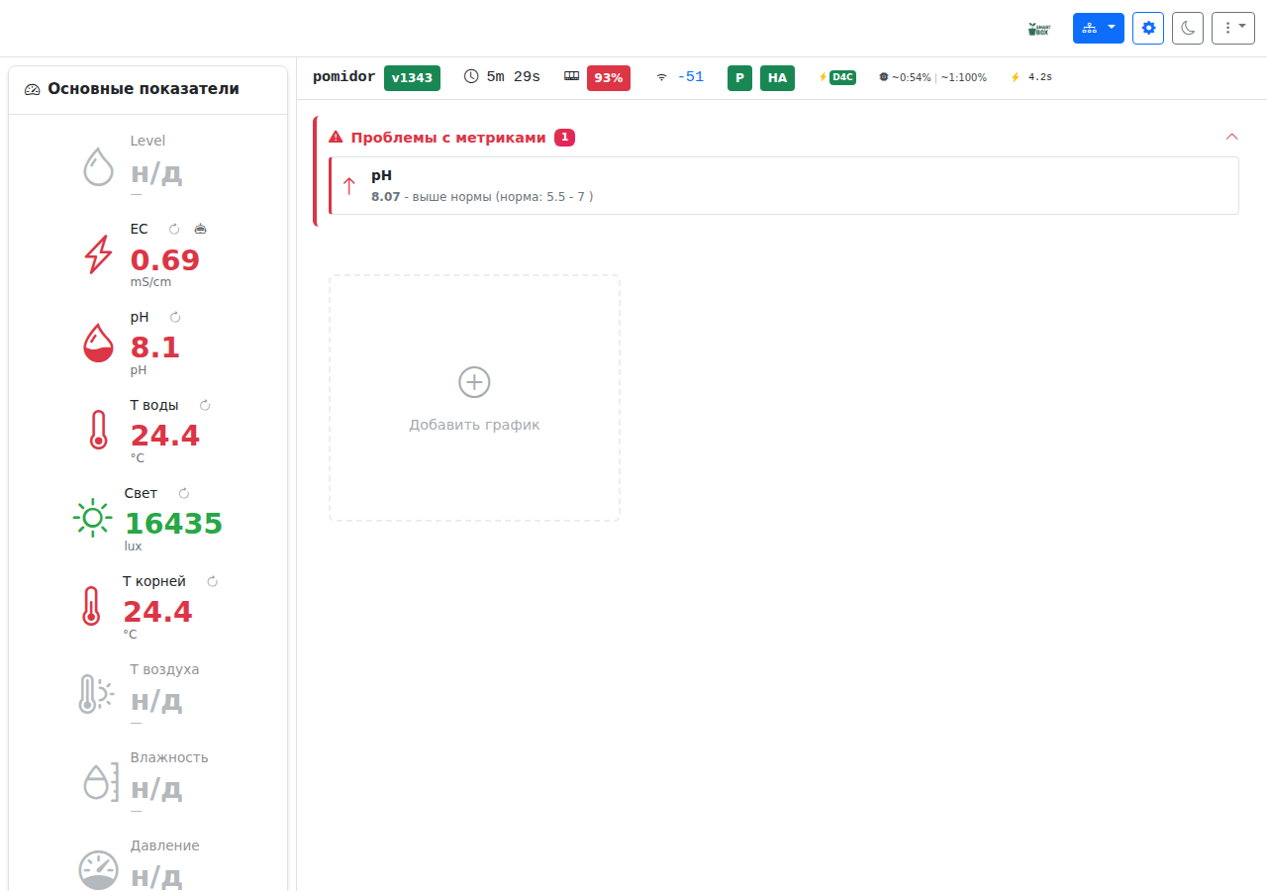Click the humidity droplet icon

pos(99,782)
